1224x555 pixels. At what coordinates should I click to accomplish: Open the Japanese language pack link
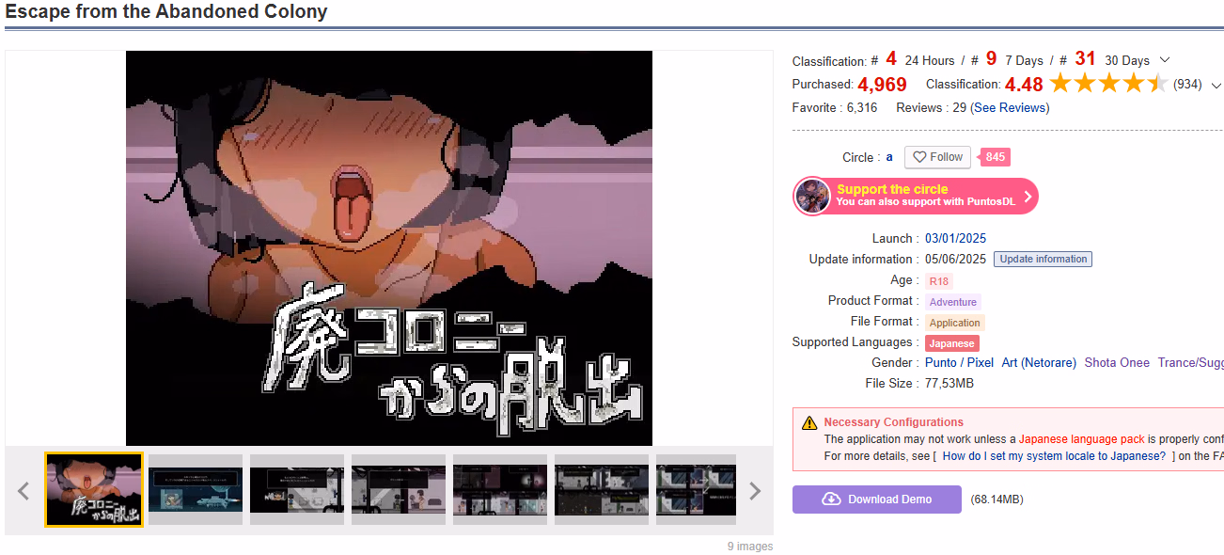click(1081, 439)
